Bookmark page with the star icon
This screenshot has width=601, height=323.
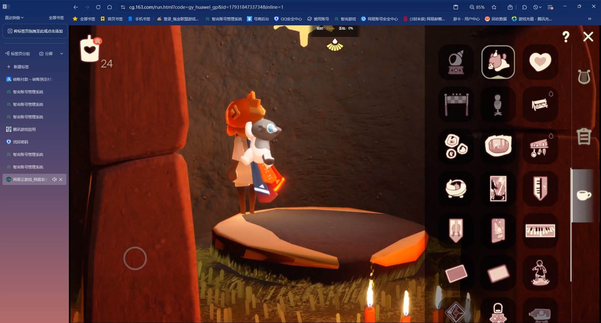[x=494, y=7]
